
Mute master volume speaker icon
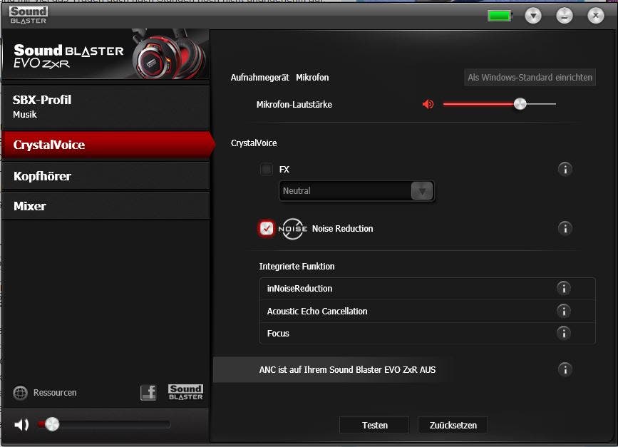pyautogui.click(x=21, y=424)
